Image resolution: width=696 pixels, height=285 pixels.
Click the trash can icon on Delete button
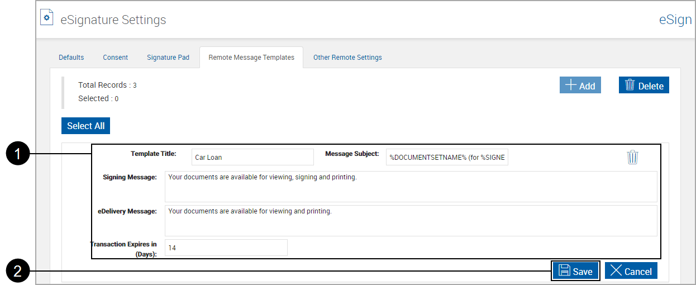630,85
